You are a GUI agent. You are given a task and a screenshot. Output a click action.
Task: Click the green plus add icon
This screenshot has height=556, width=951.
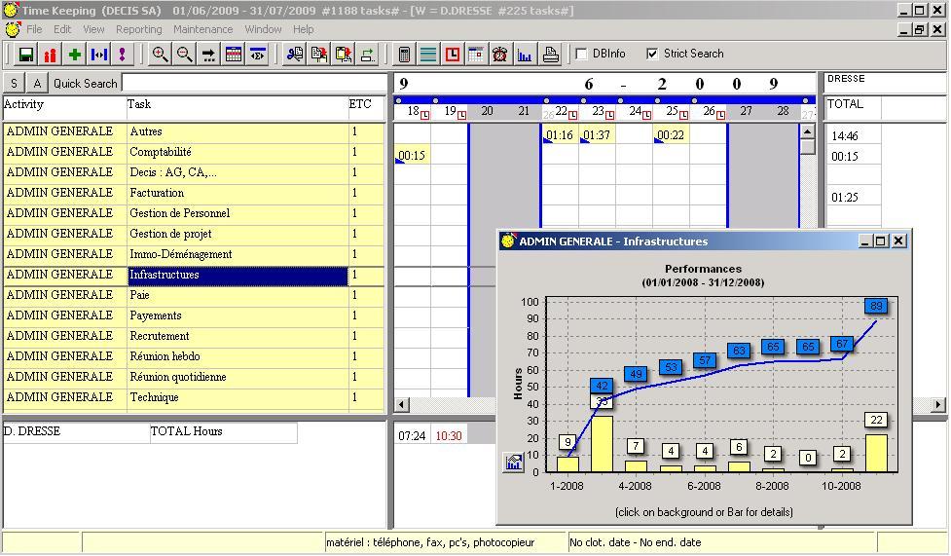click(75, 55)
